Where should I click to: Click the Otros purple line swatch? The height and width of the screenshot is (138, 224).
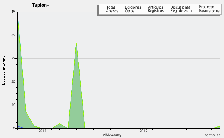coord(121,11)
